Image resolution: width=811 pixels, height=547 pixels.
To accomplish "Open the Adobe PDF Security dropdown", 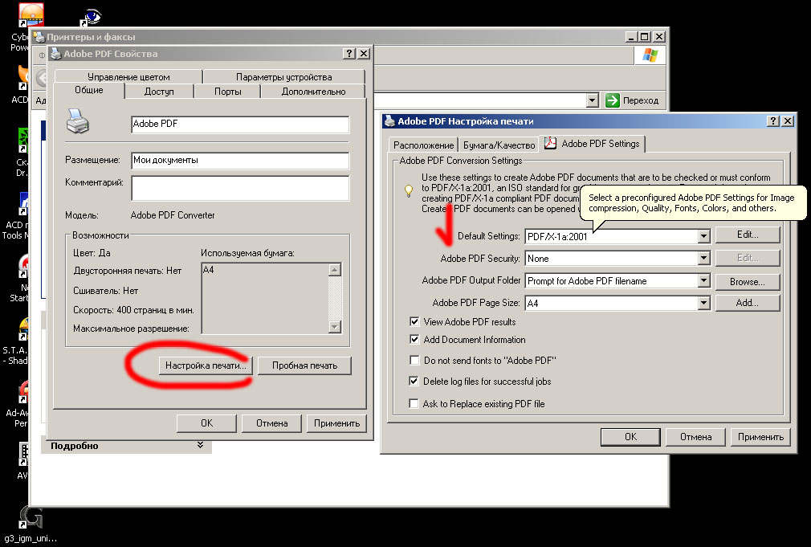I will 703,258.
